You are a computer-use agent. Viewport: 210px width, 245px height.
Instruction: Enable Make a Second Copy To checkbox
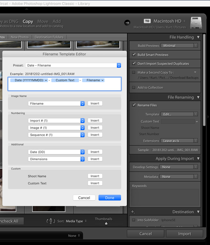[x=134, y=72]
